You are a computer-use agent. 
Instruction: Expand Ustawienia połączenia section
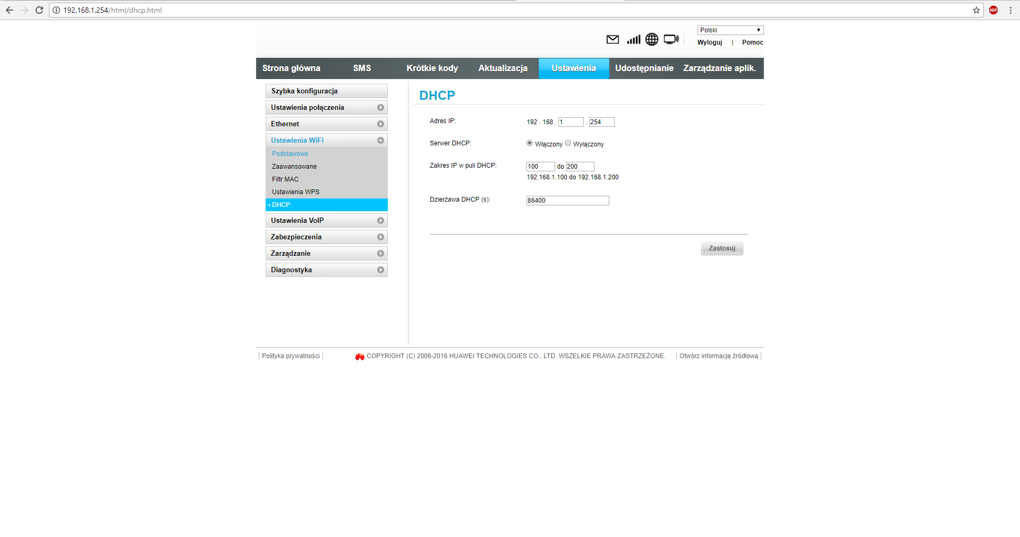(327, 108)
